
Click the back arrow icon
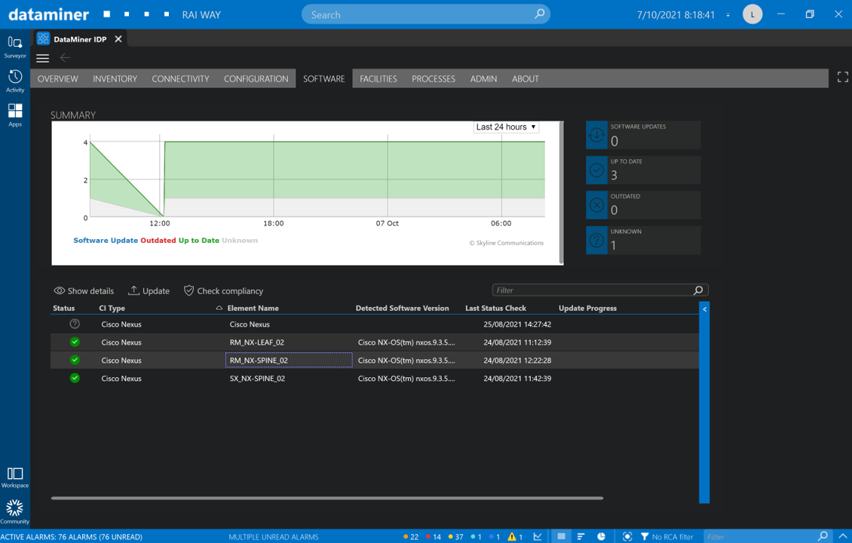[x=65, y=57]
